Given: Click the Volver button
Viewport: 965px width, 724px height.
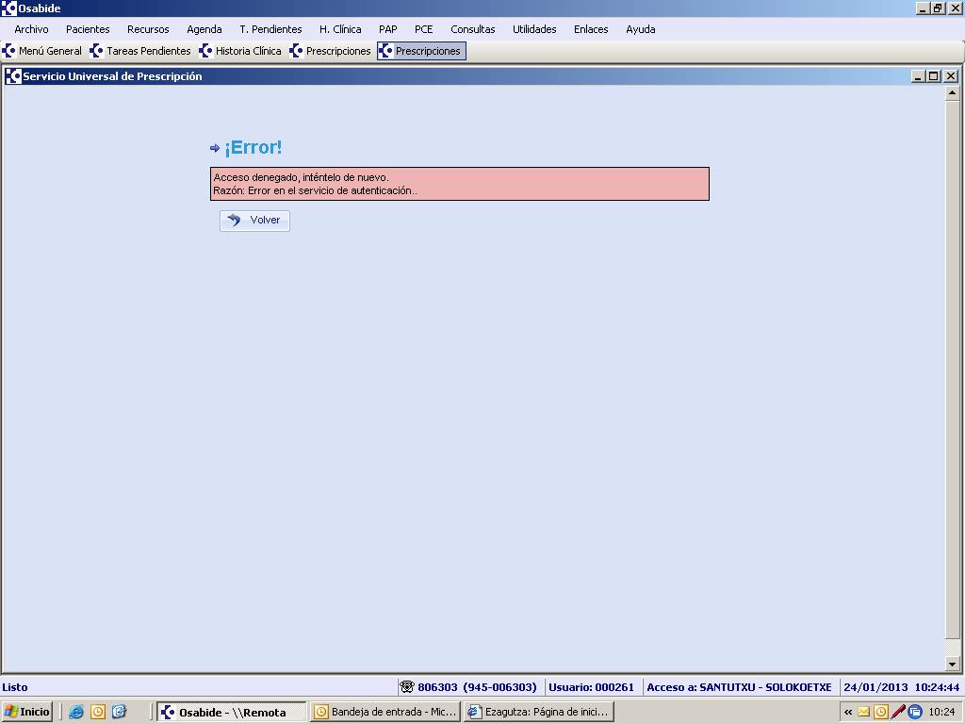Looking at the screenshot, I should (254, 220).
